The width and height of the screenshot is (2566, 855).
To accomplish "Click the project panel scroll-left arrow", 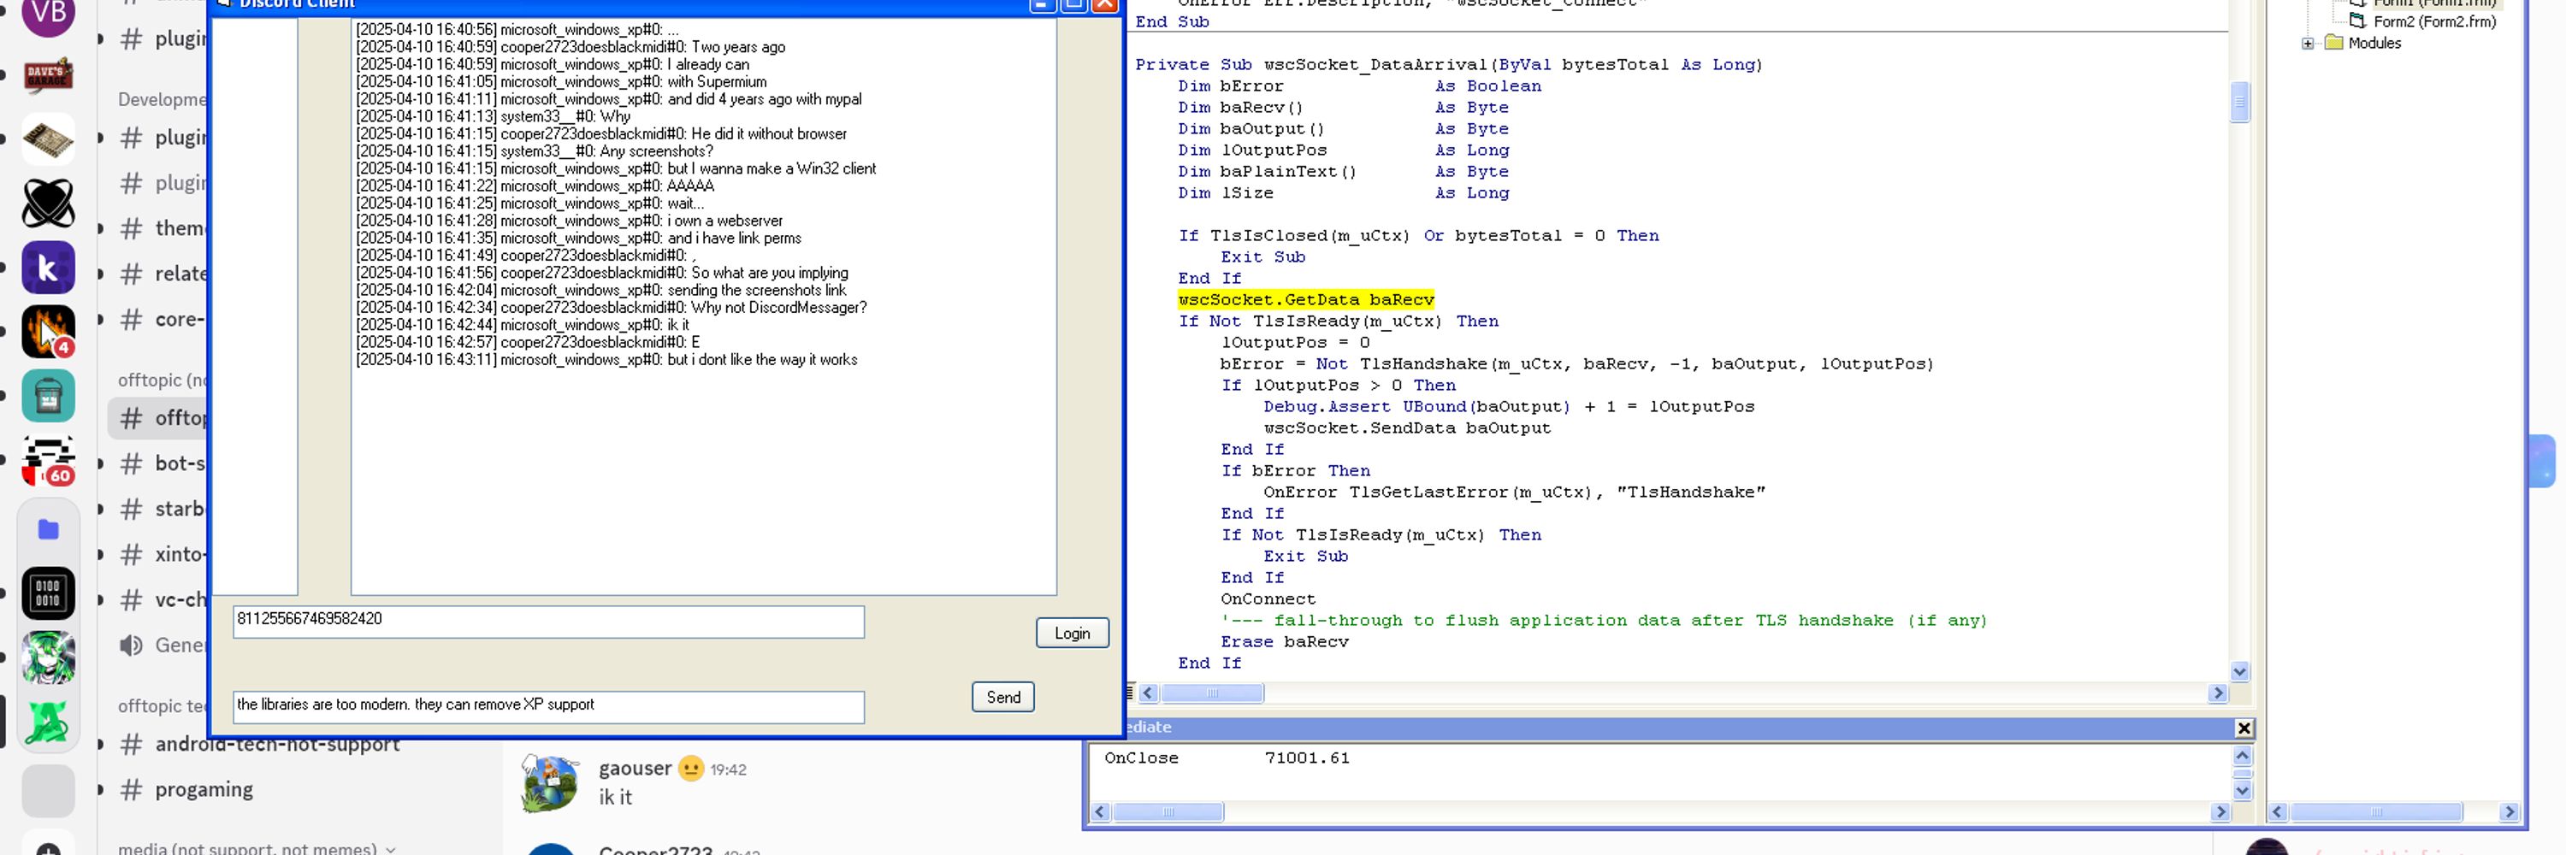I will point(2278,812).
